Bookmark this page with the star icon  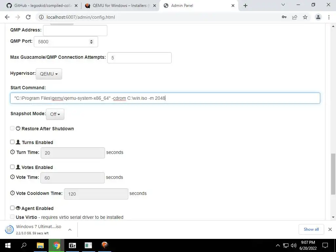[305, 17]
